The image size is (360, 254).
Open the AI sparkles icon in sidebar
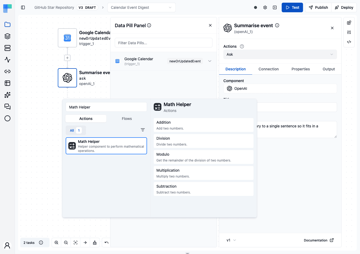(7, 95)
